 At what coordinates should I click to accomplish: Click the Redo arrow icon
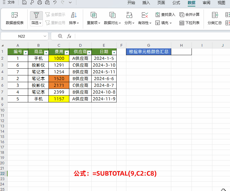[x=63, y=2]
